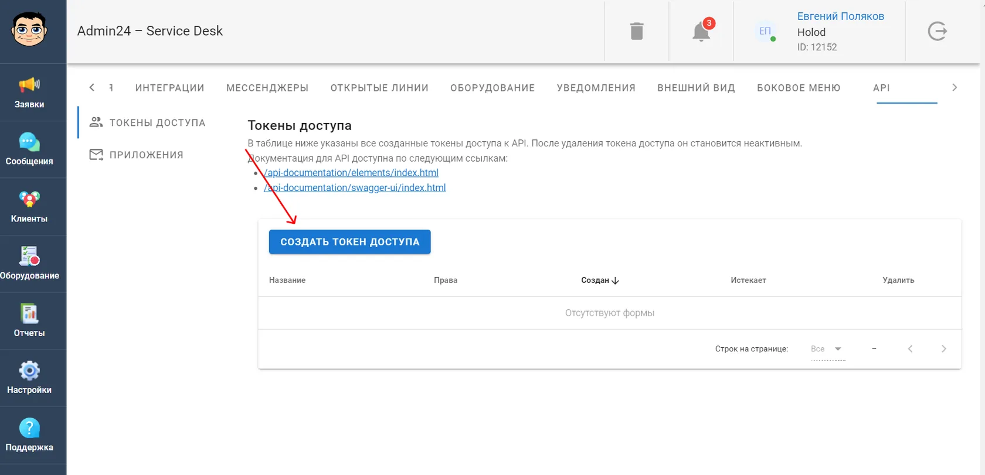Viewport: 985px width, 475px height.
Task: Click СОЗДАТЬ ТОКЕН ДОСТУПА button
Action: pyautogui.click(x=350, y=242)
